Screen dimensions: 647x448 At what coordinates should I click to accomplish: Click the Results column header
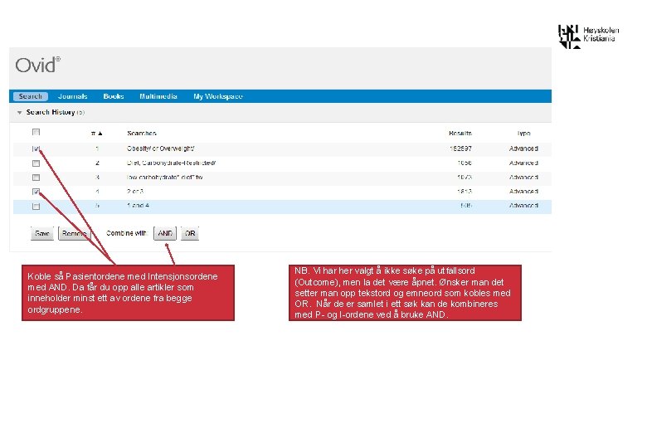[x=460, y=134]
